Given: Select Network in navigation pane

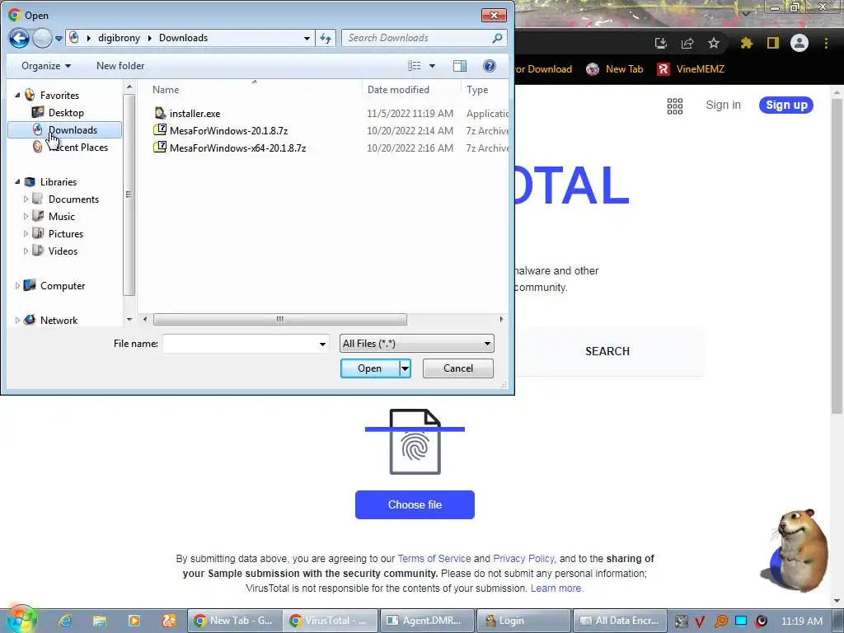Looking at the screenshot, I should [59, 321].
